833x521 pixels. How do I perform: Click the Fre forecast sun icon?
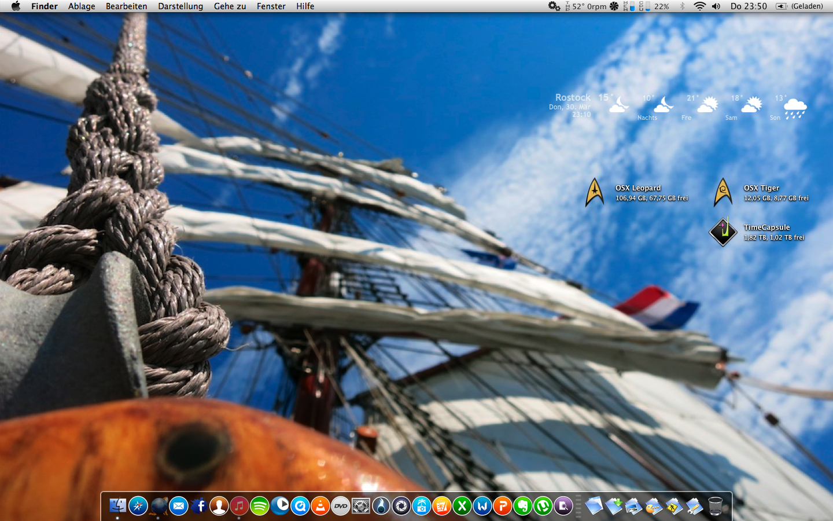(x=707, y=105)
